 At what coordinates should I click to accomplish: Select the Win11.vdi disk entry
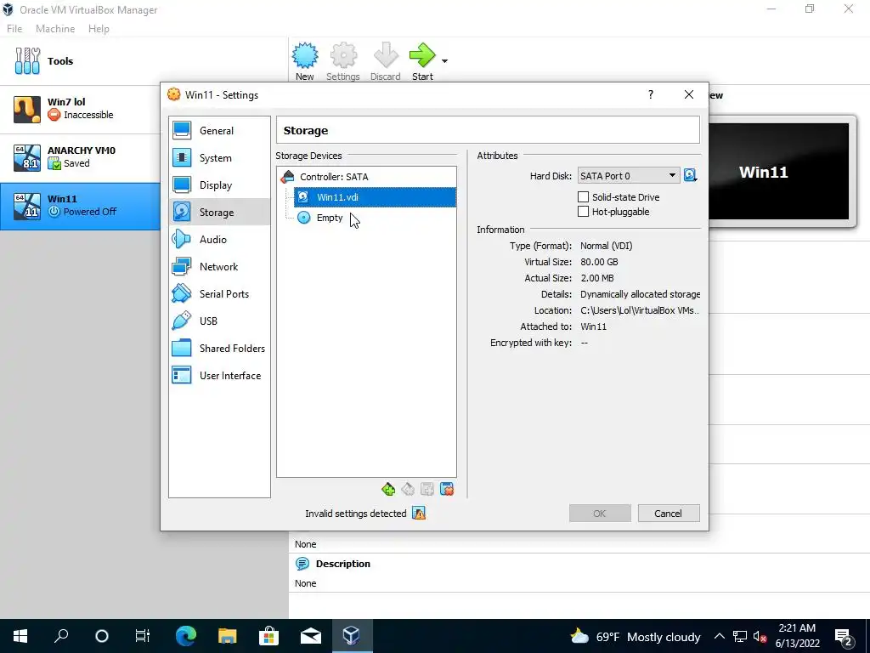point(375,197)
